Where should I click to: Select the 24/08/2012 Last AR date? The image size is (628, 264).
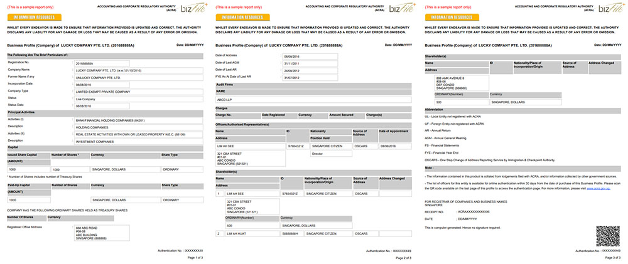click(x=310, y=70)
